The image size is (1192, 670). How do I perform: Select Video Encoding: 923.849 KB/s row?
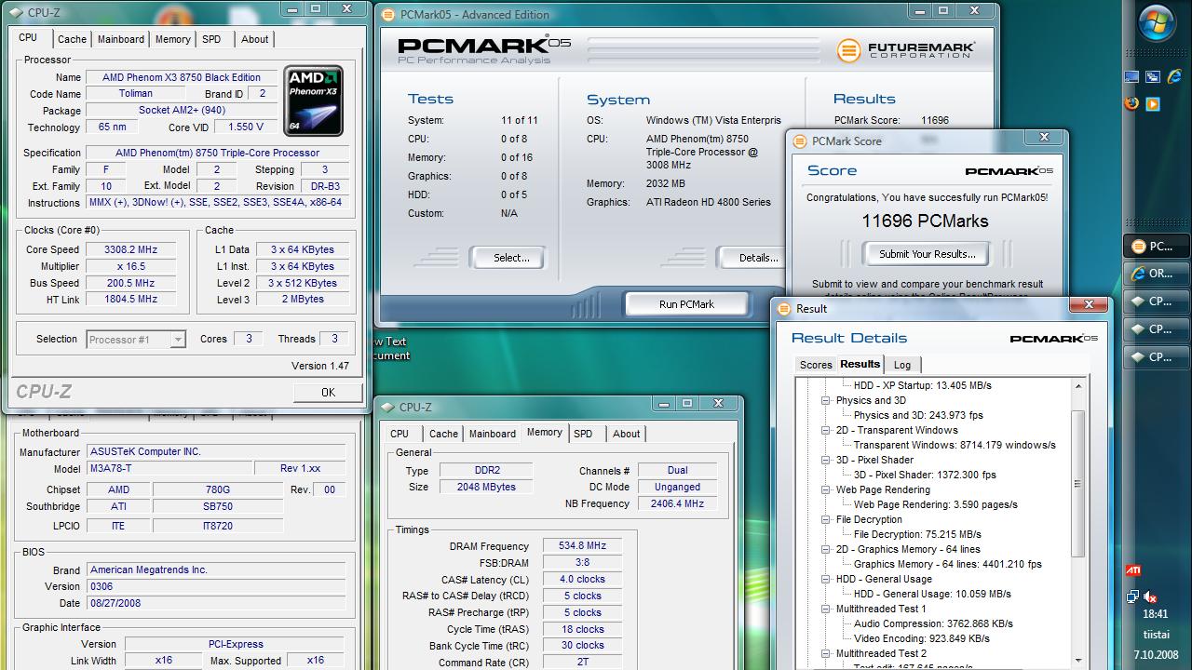click(x=922, y=638)
